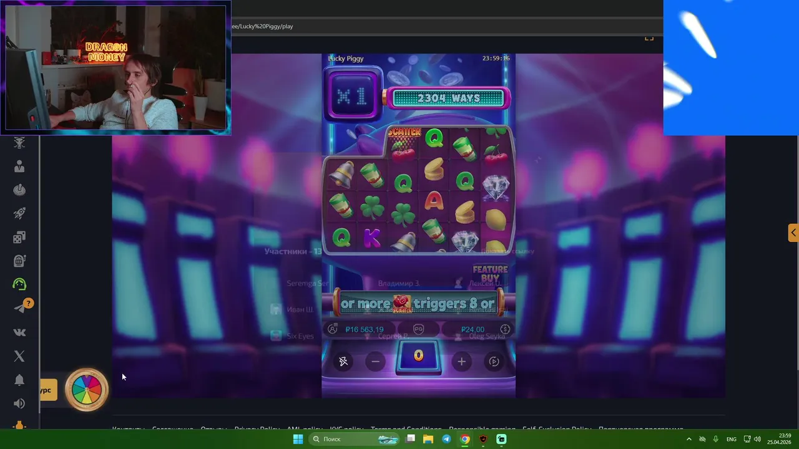The width and height of the screenshot is (799, 449).
Task: Open Task View on the taskbar
Action: click(x=410, y=439)
